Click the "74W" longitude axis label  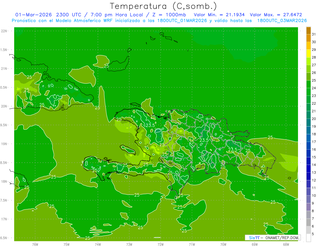98,245
